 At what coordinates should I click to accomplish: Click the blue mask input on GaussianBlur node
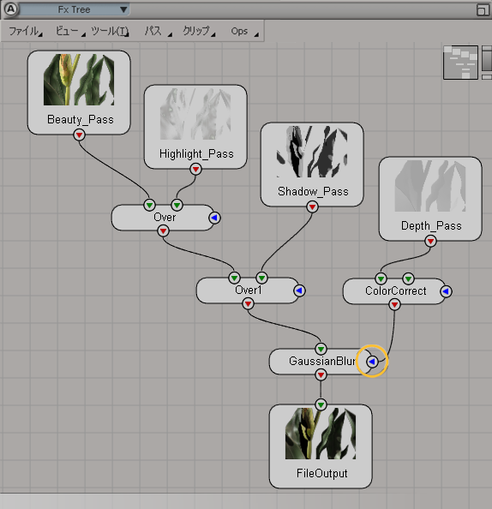pos(372,362)
